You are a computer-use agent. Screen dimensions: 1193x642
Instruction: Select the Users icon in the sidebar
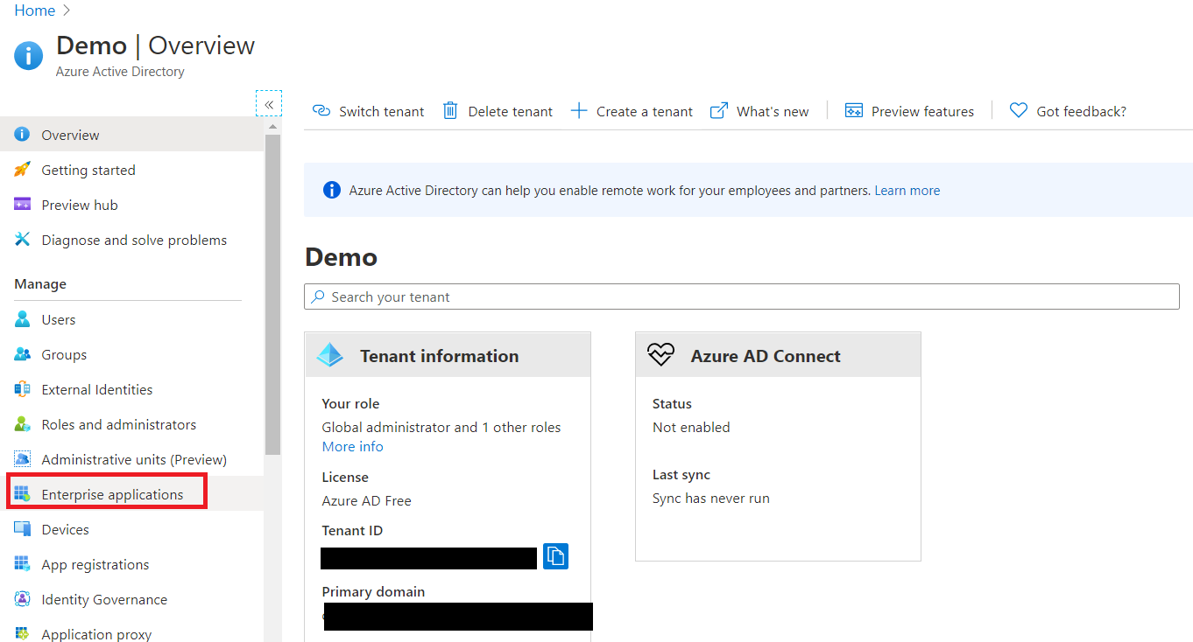(x=25, y=318)
